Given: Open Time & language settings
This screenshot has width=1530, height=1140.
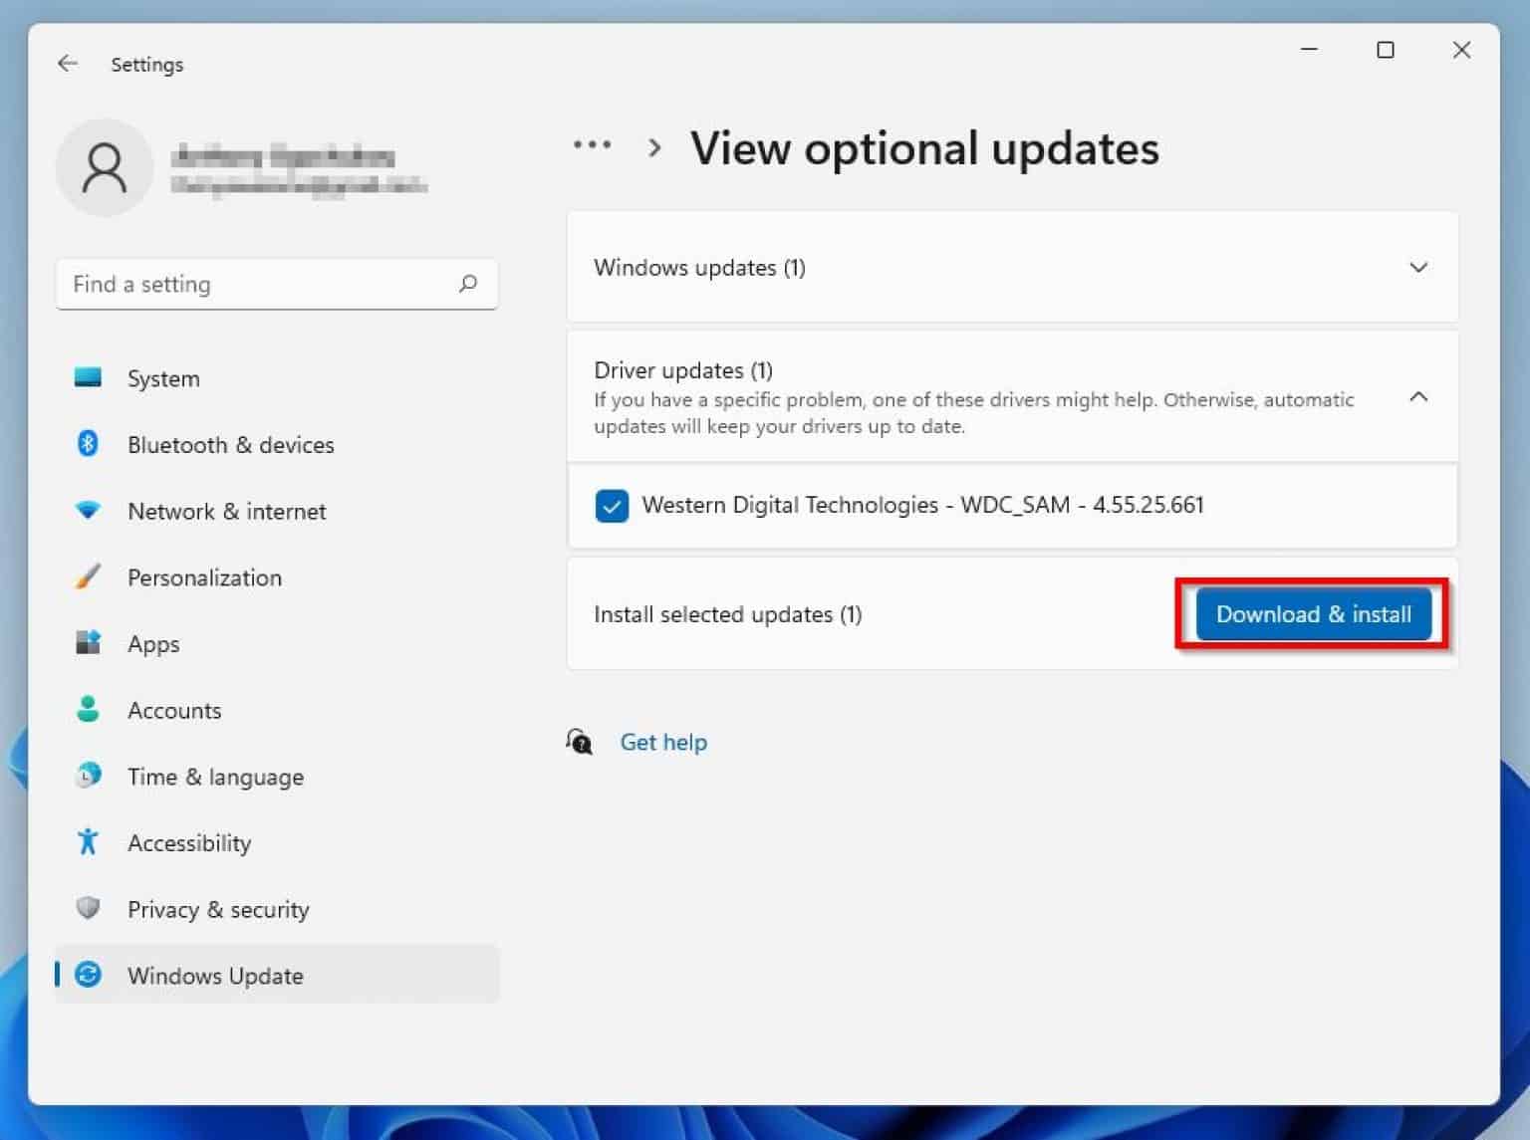Looking at the screenshot, I should click(x=215, y=777).
